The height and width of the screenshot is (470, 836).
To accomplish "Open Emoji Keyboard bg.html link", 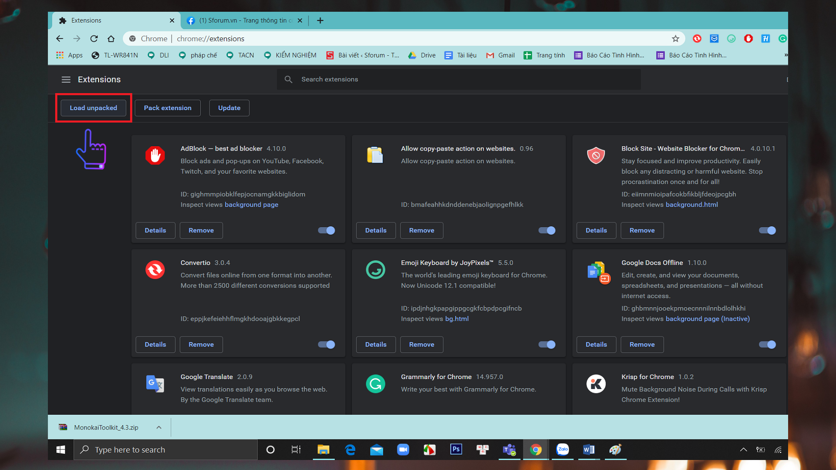I will 457,319.
